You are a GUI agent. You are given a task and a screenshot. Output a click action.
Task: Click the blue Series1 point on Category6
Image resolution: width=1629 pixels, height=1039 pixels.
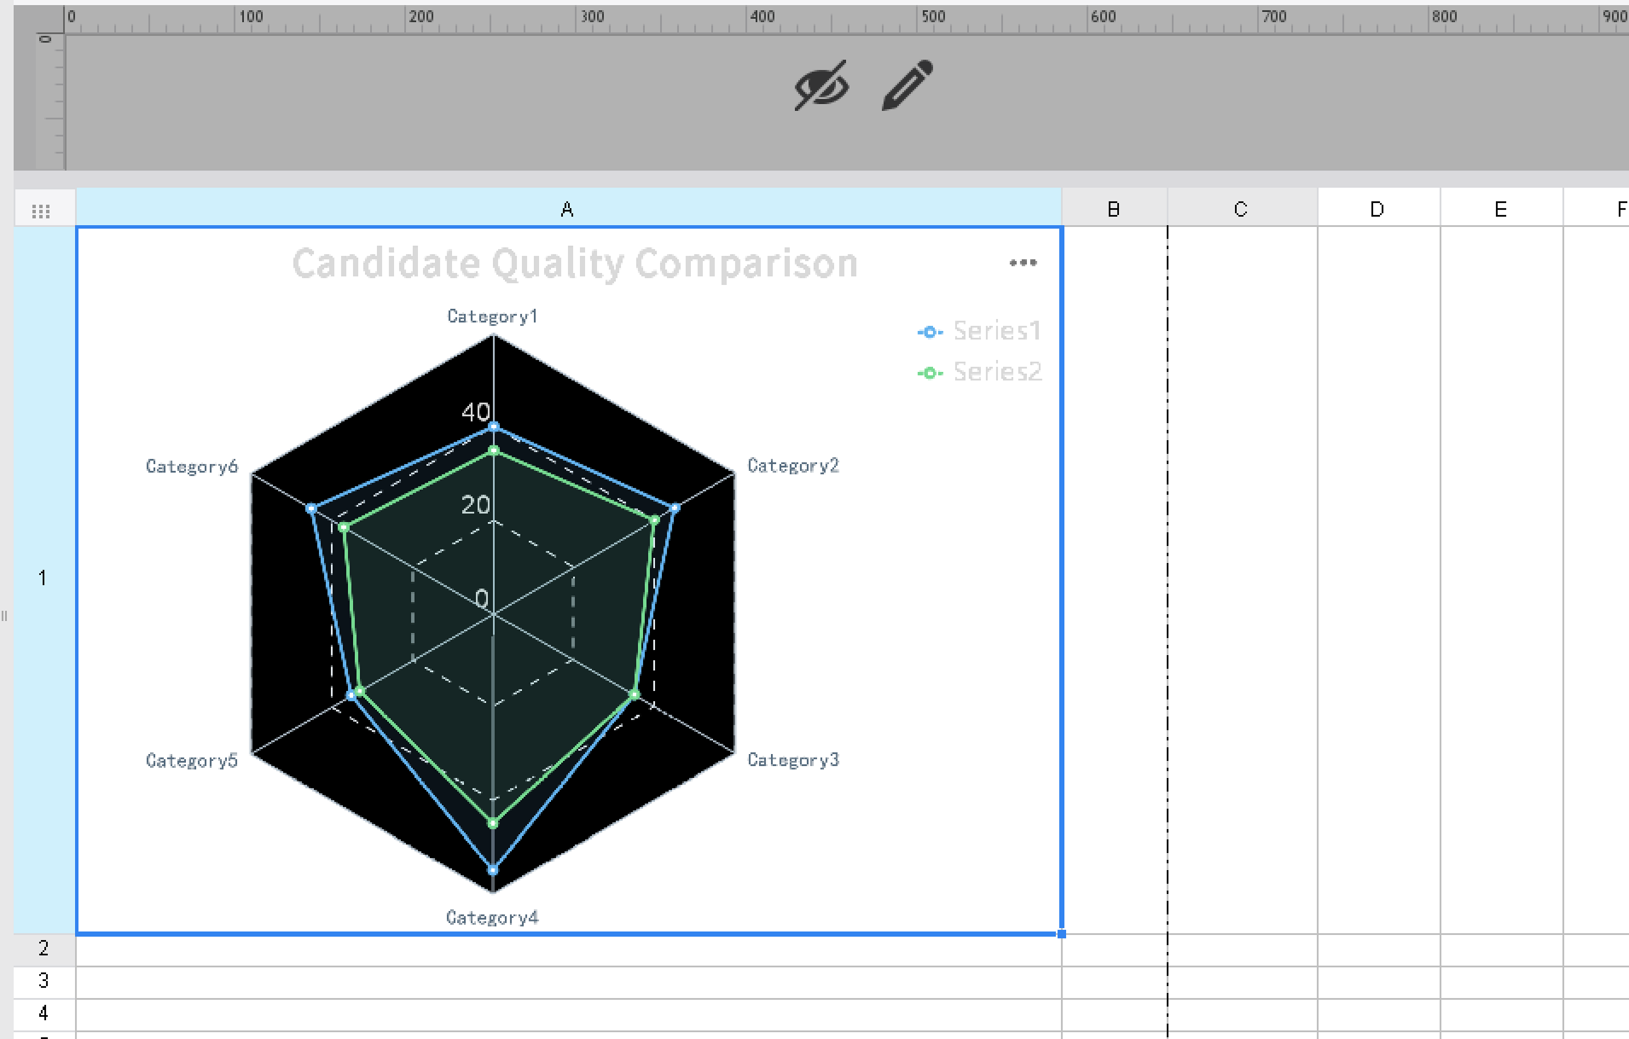point(311,508)
